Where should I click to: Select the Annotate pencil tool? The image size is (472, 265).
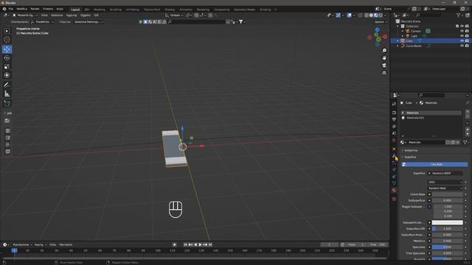pos(7,85)
